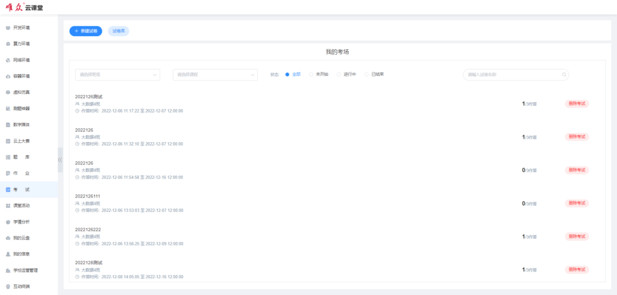Screen dimensions: 617x295
Task: Click the 我的云盘 cloud drive icon
Action: 8,238
